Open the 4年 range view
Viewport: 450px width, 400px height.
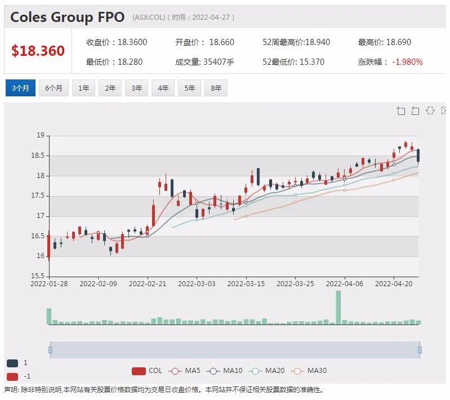163,88
